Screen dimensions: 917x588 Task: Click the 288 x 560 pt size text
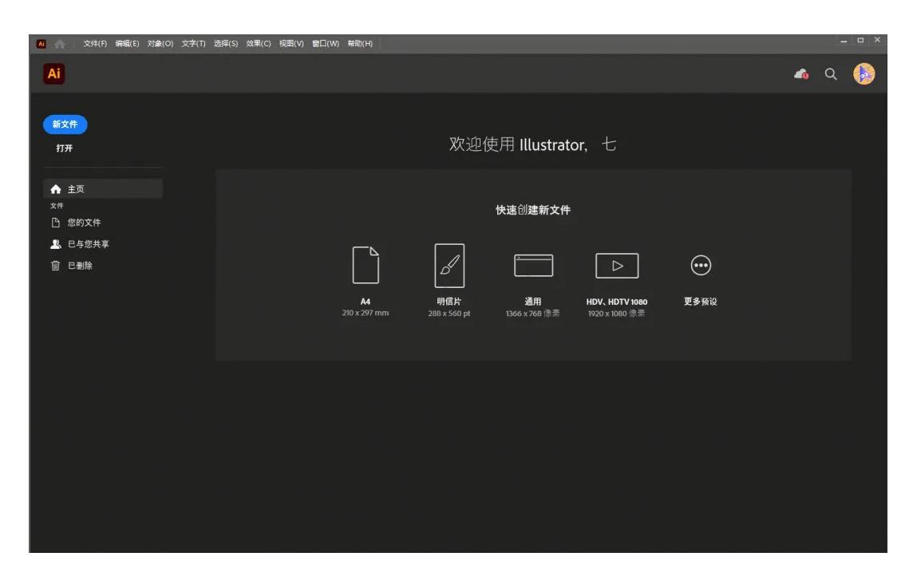coord(449,314)
